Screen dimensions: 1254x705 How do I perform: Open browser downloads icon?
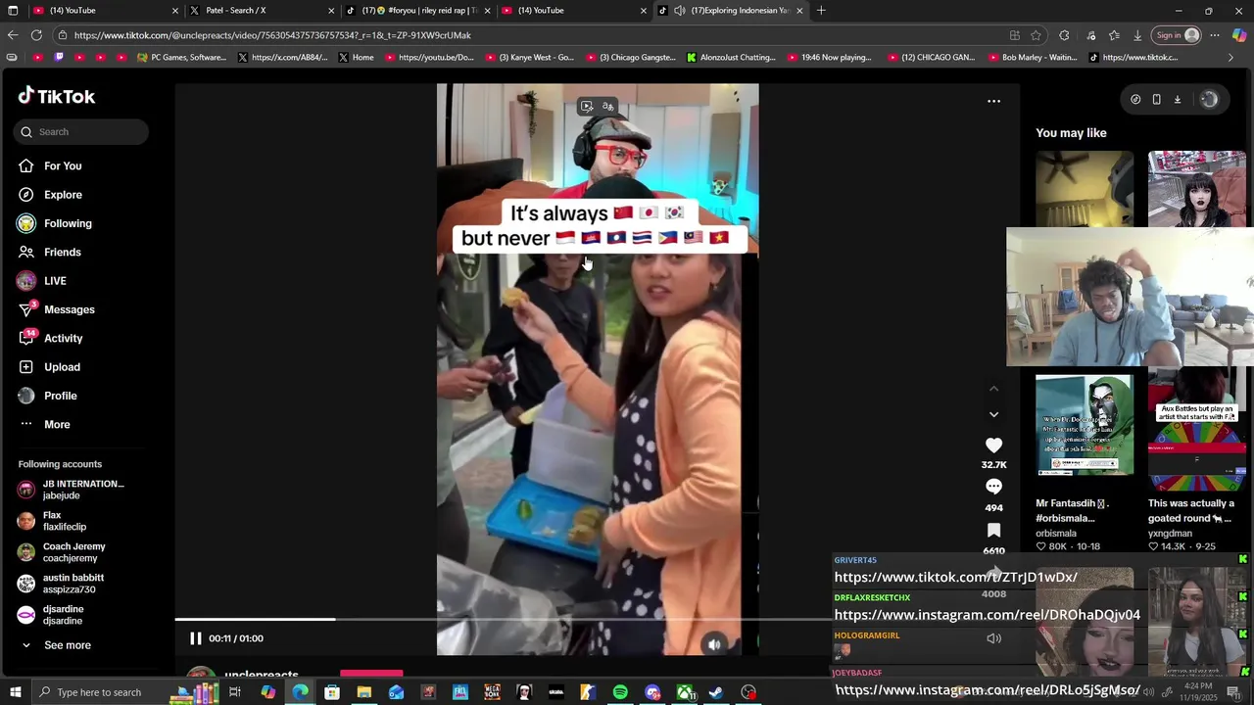pos(1137,35)
